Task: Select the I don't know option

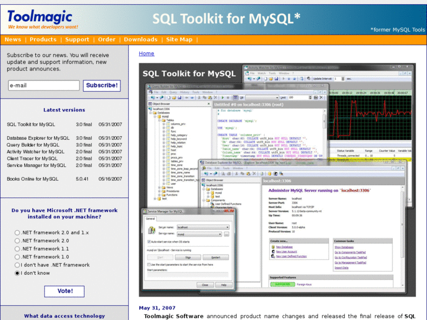Action: pyautogui.click(x=17, y=273)
